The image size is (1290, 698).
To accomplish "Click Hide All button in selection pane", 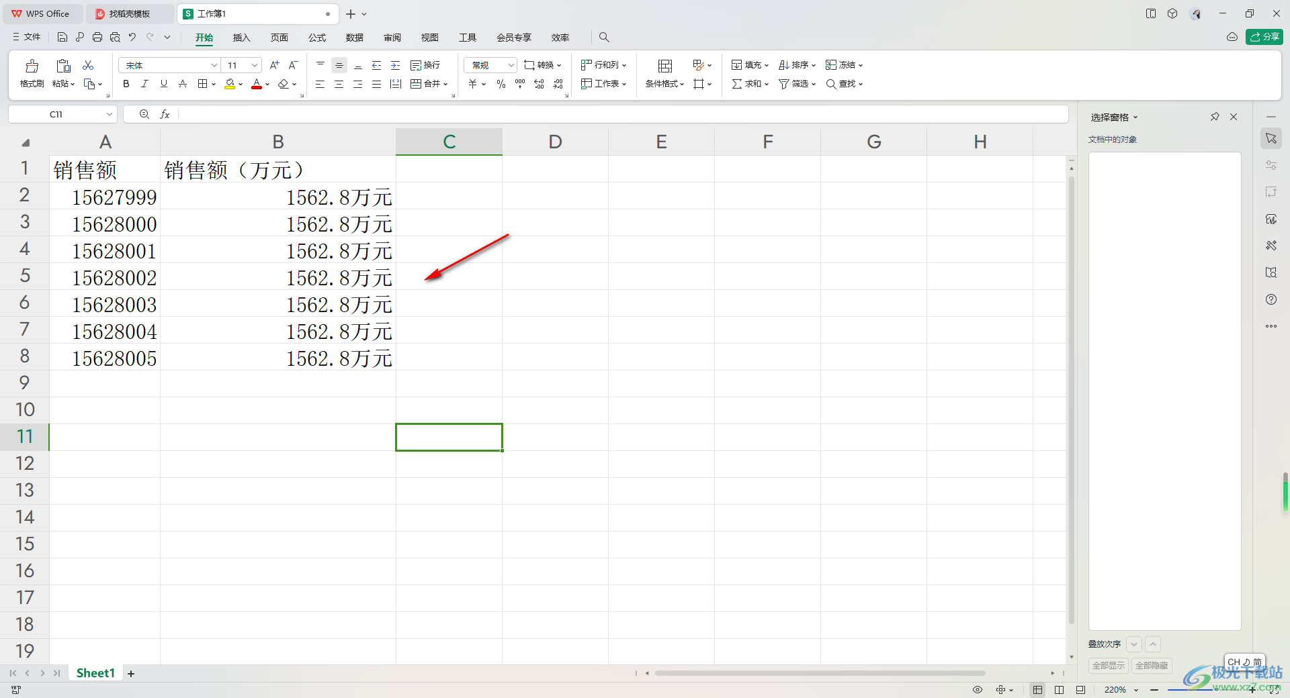I will [x=1152, y=666].
